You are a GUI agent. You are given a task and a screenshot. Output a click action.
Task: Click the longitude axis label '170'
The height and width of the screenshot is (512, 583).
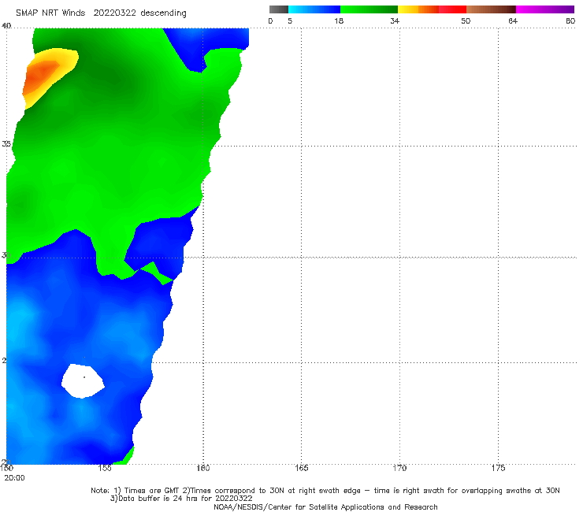point(399,468)
